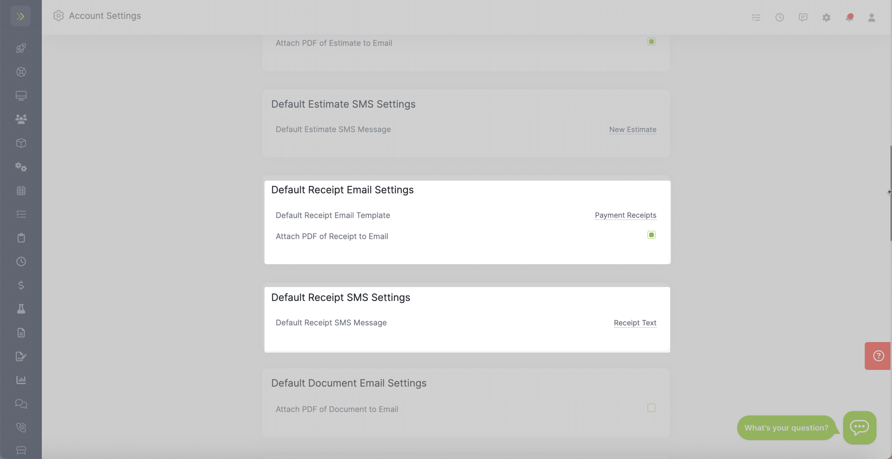Open the signature document icon in sidebar
This screenshot has width=892, height=459.
click(21, 356)
